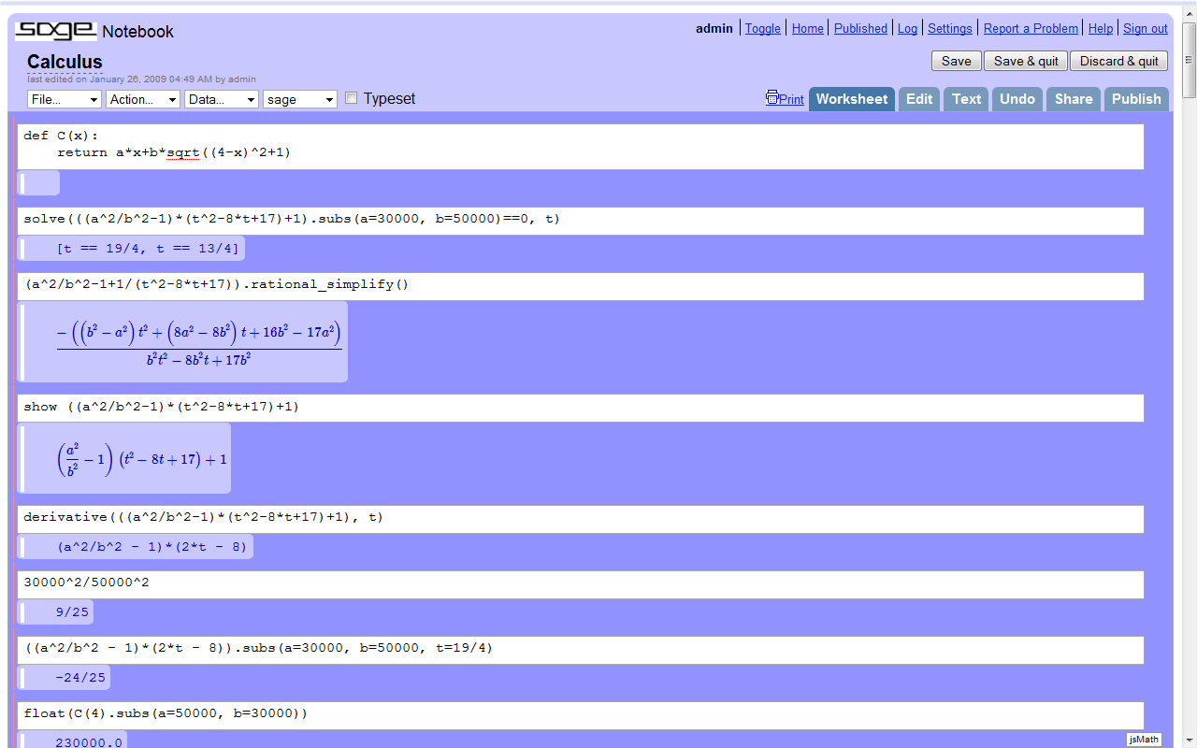This screenshot has height=748, width=1197.
Task: Click the Sage logo icon
Action: [x=56, y=31]
